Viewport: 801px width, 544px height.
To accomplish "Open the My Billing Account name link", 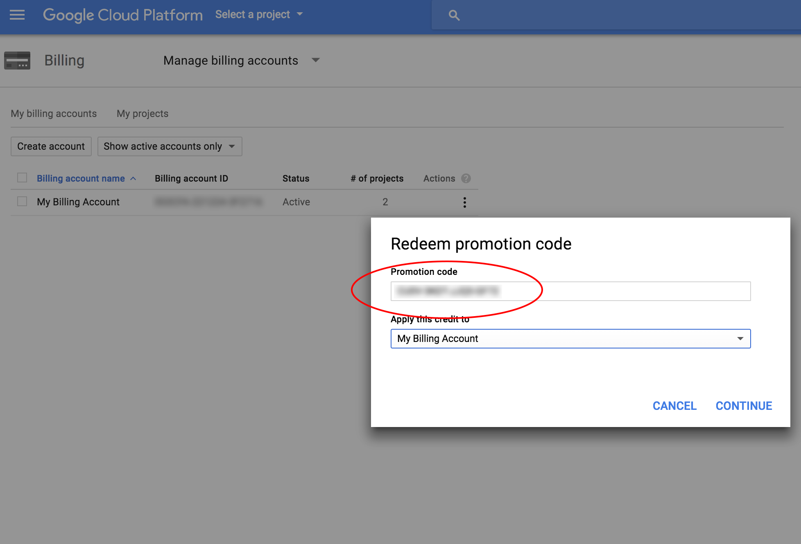I will click(x=78, y=202).
